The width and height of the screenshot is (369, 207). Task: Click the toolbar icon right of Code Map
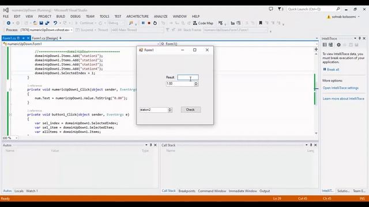[x=220, y=23]
